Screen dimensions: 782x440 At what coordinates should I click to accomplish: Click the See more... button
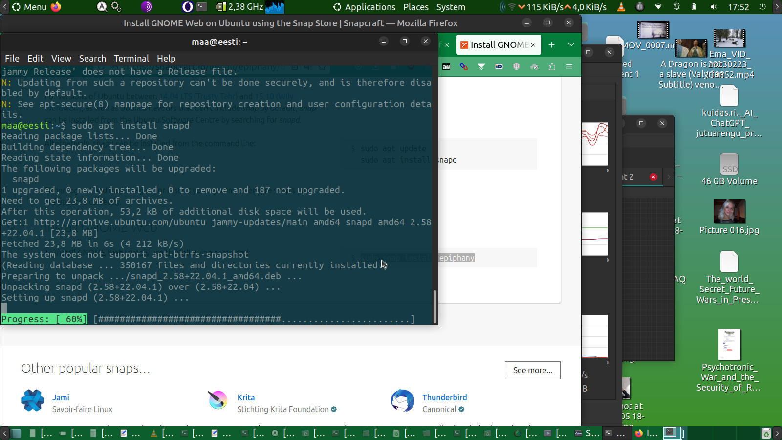532,370
